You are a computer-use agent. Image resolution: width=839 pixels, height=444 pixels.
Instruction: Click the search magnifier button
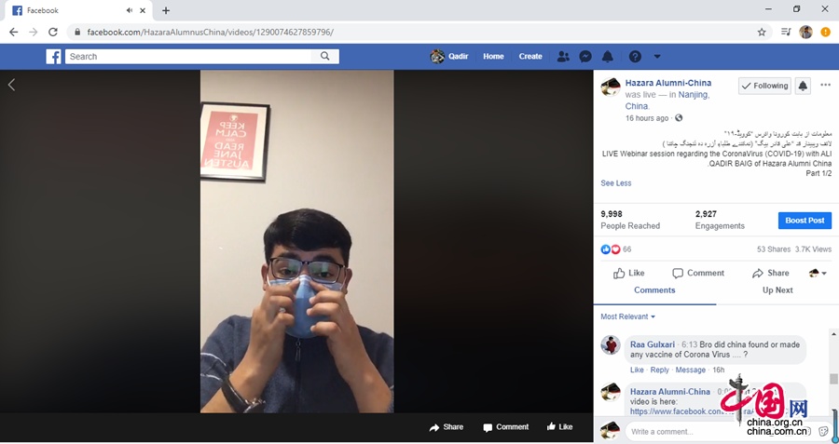coord(324,57)
